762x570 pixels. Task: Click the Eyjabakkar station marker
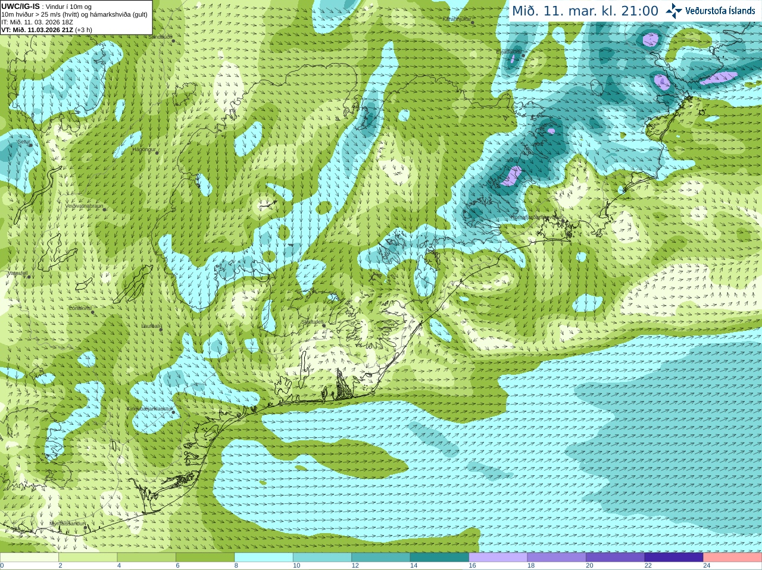click(x=523, y=55)
